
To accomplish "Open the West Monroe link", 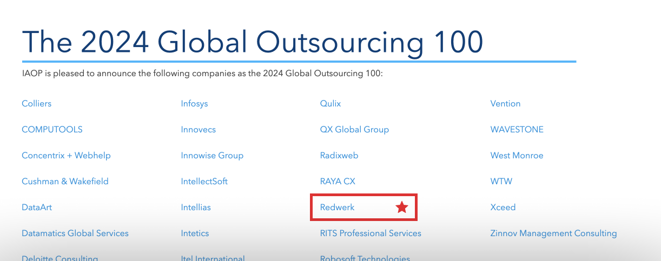I will (517, 155).
